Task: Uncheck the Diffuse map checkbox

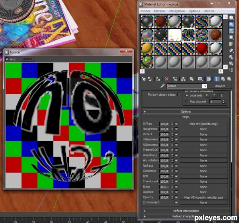Action: click(x=176, y=124)
